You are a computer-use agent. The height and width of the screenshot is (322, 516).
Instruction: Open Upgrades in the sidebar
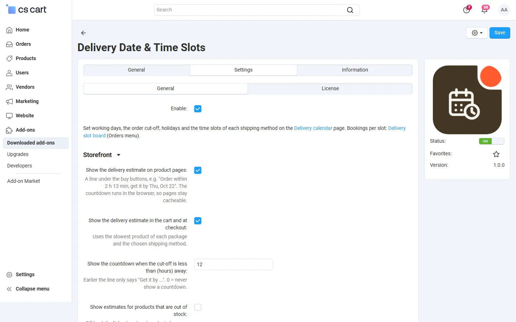coord(18,155)
